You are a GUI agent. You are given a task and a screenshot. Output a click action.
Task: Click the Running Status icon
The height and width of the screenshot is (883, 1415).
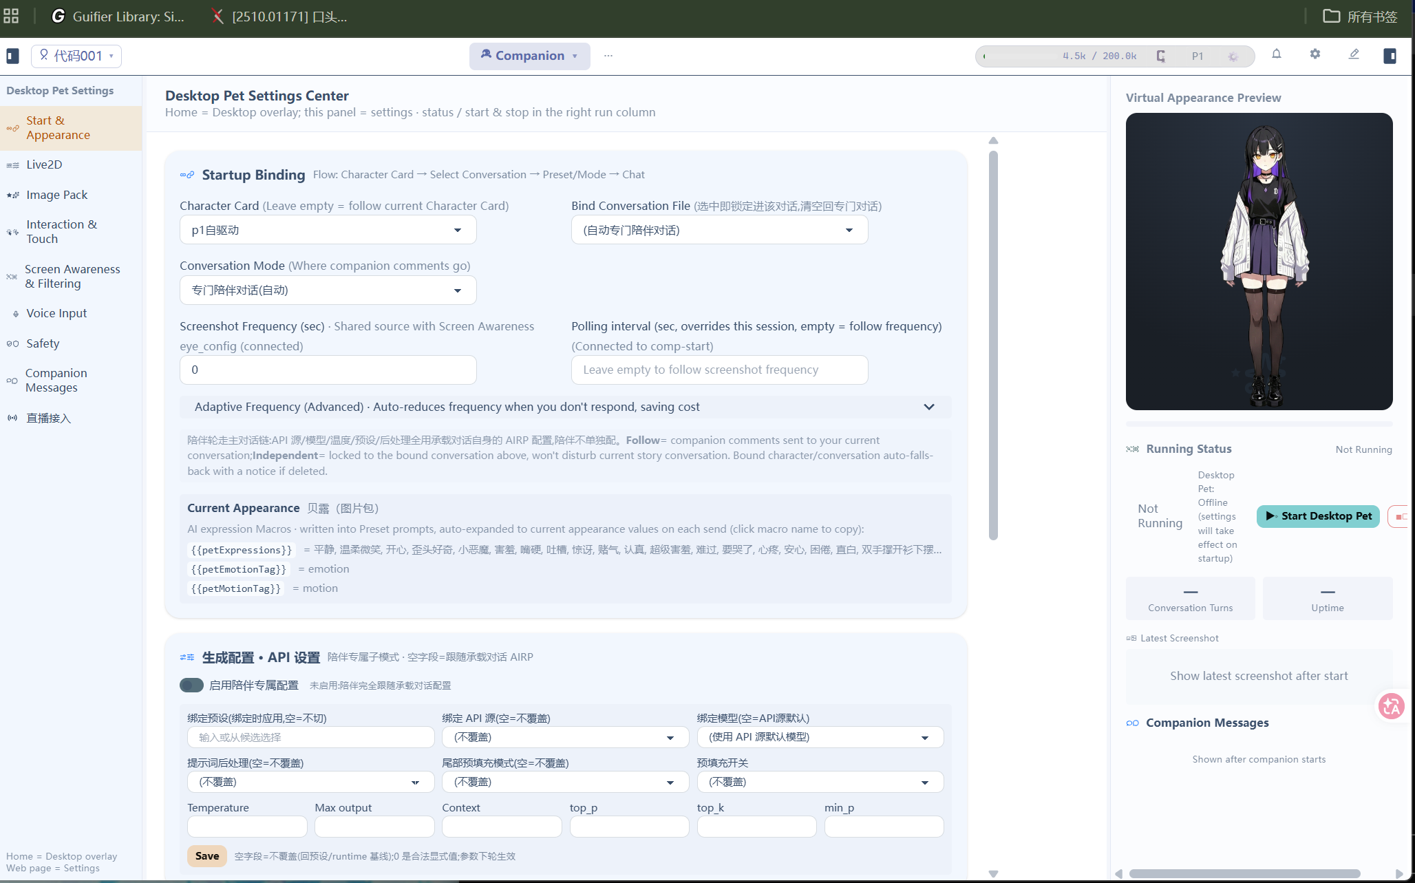[1133, 449]
